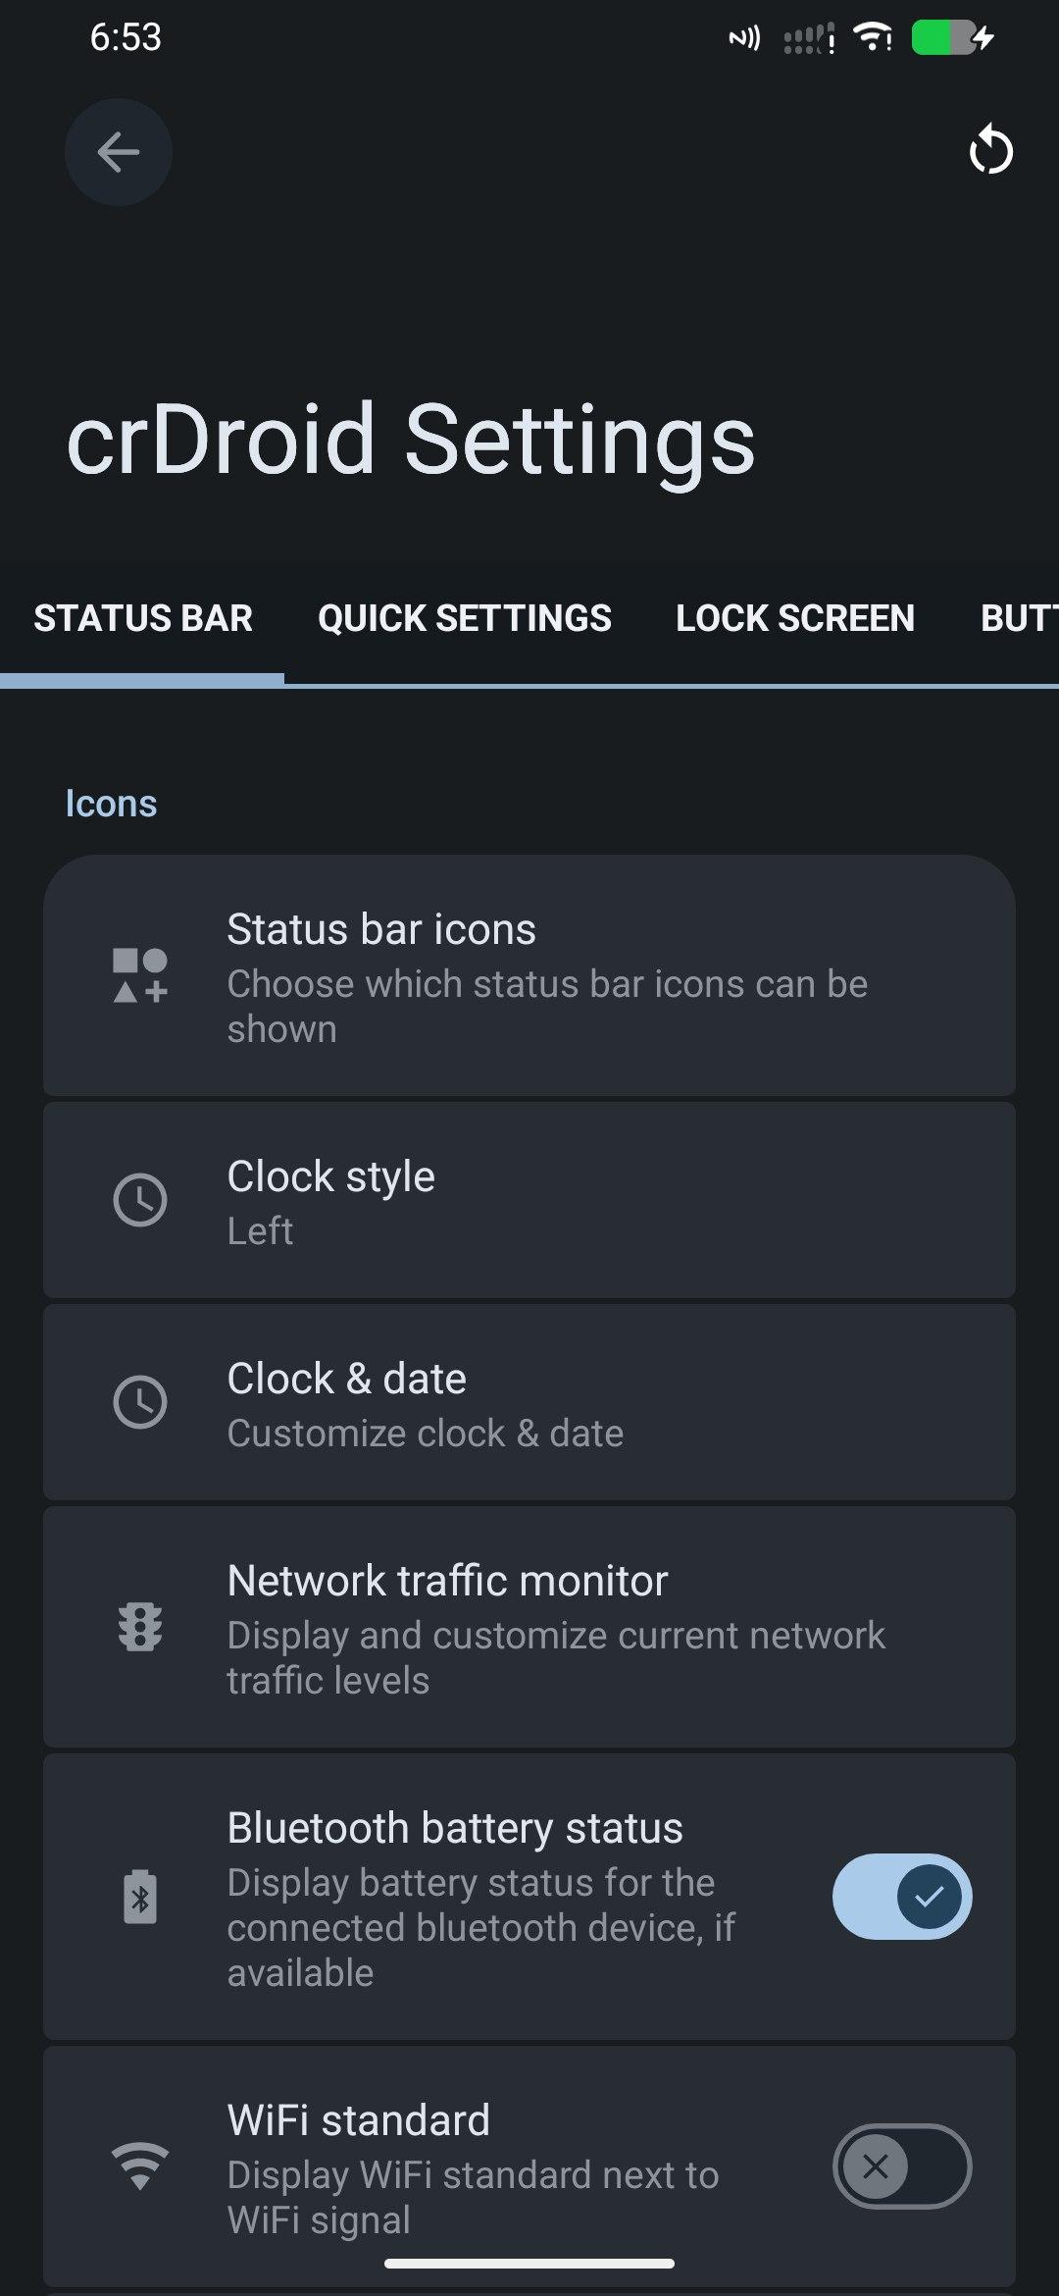The height and width of the screenshot is (2296, 1059).
Task: Open Network traffic monitor settings
Action: point(547,1629)
